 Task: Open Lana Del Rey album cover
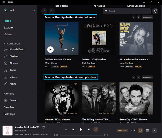[x=136, y=38]
